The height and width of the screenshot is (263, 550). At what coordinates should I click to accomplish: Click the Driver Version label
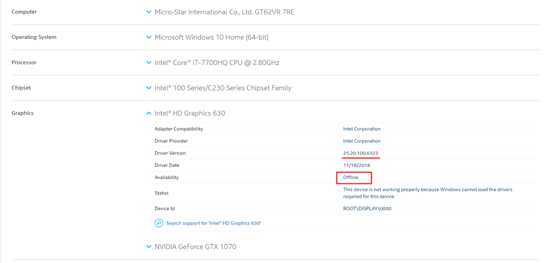coord(170,153)
